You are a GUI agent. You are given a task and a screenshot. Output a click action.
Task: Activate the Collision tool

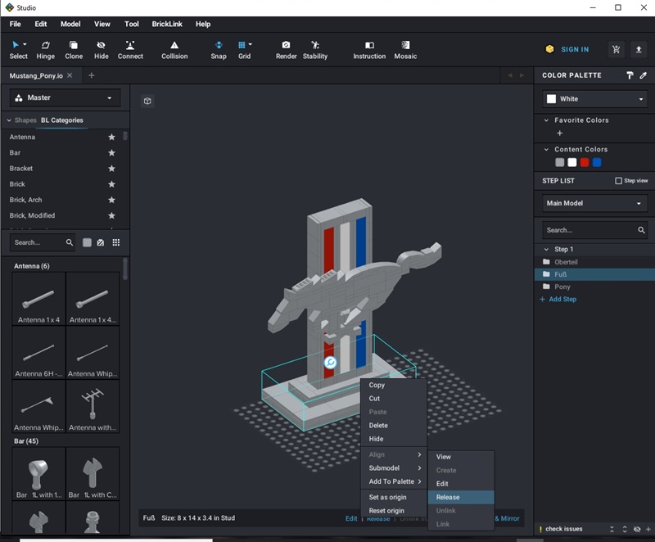[174, 49]
